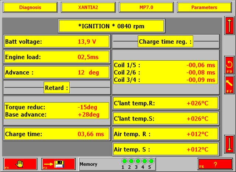Select the XANTIA2 header tab
The width and height of the screenshot is (236, 172).
88,7
